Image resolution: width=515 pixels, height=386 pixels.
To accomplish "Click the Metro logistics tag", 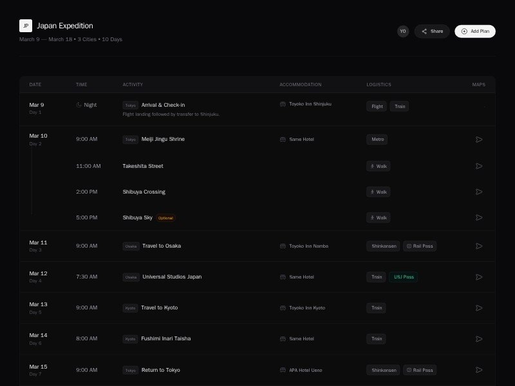I will tap(377, 140).
